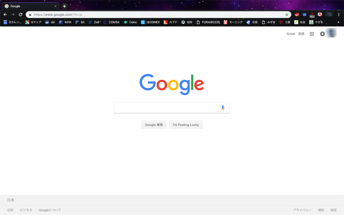Viewport: 344px width, 215px height.
Task: Reload the page with the refresh icon
Action: 20,14
